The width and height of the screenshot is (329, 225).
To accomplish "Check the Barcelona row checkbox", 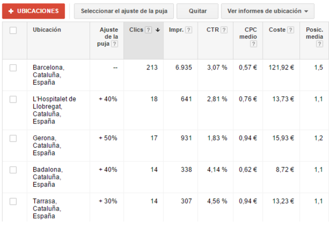I will tap(13, 68).
